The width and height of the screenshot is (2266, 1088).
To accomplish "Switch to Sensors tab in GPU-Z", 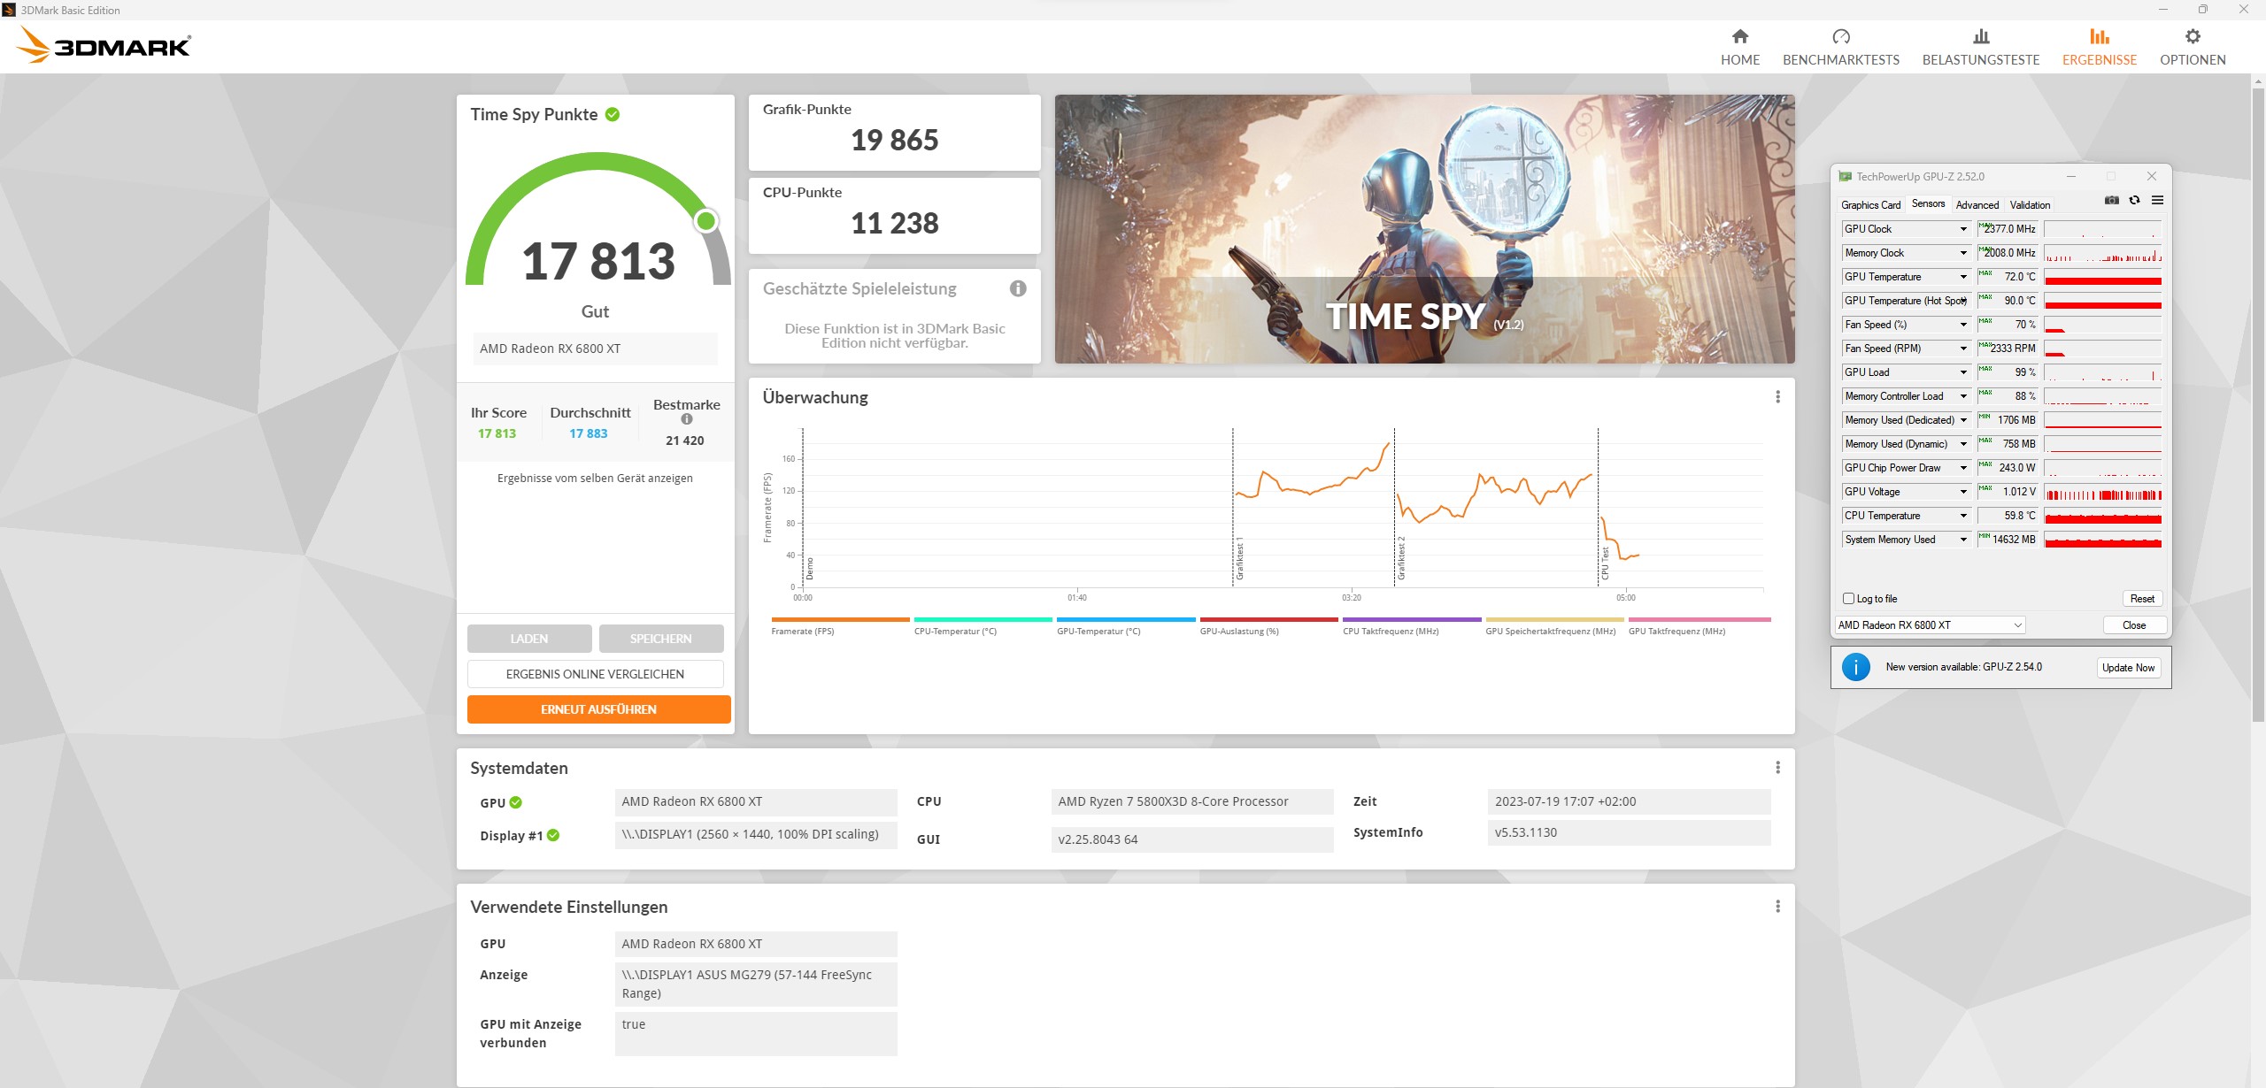I will point(1928,204).
